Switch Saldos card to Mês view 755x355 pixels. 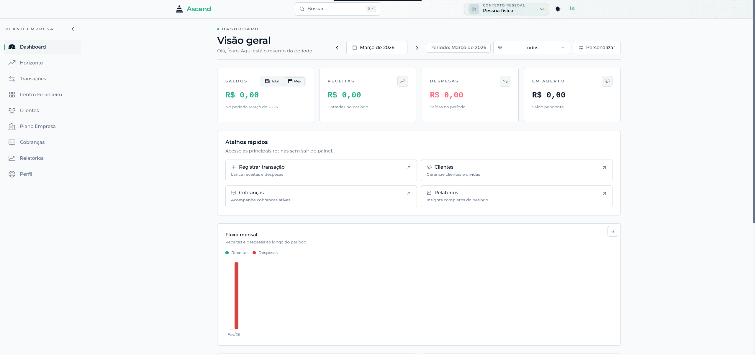pos(294,81)
